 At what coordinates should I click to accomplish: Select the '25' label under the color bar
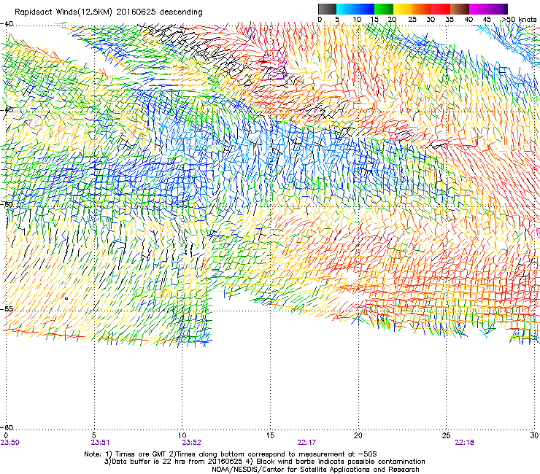[412, 20]
